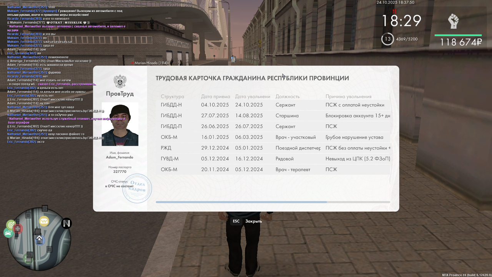Click Сержант in the ГИБДД-П row
The image size is (492, 277).
(286, 126)
